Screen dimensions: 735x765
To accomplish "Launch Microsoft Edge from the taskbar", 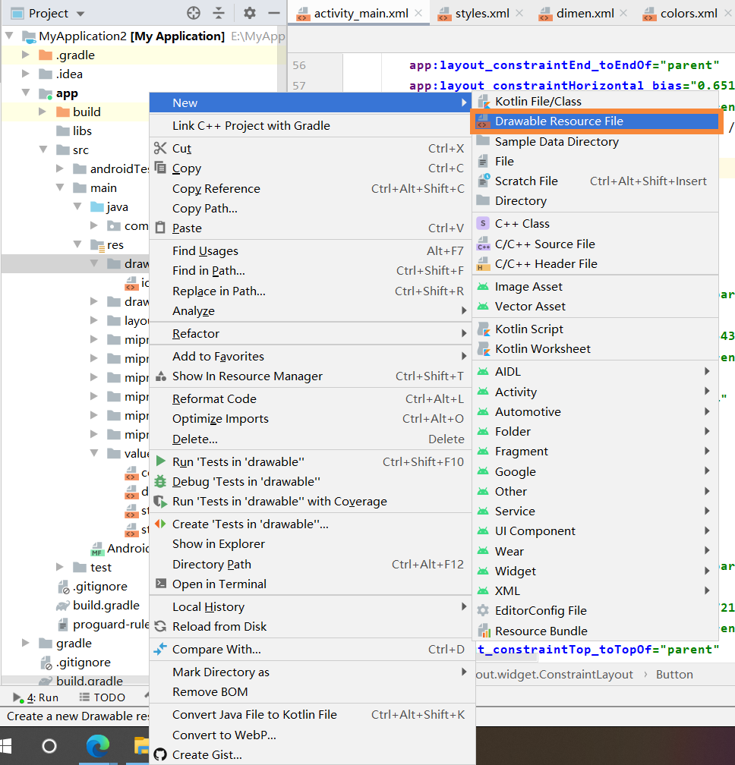I will coord(99,747).
